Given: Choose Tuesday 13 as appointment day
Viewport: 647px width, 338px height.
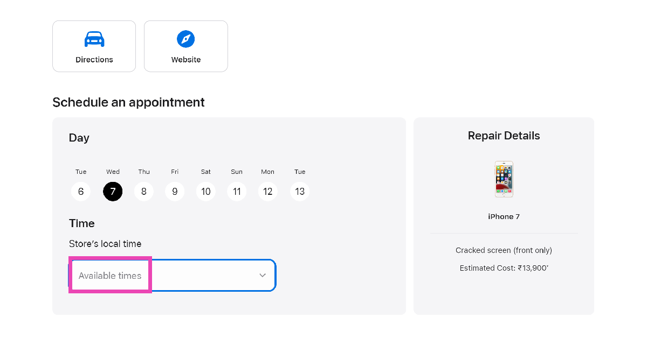Looking at the screenshot, I should click(300, 191).
